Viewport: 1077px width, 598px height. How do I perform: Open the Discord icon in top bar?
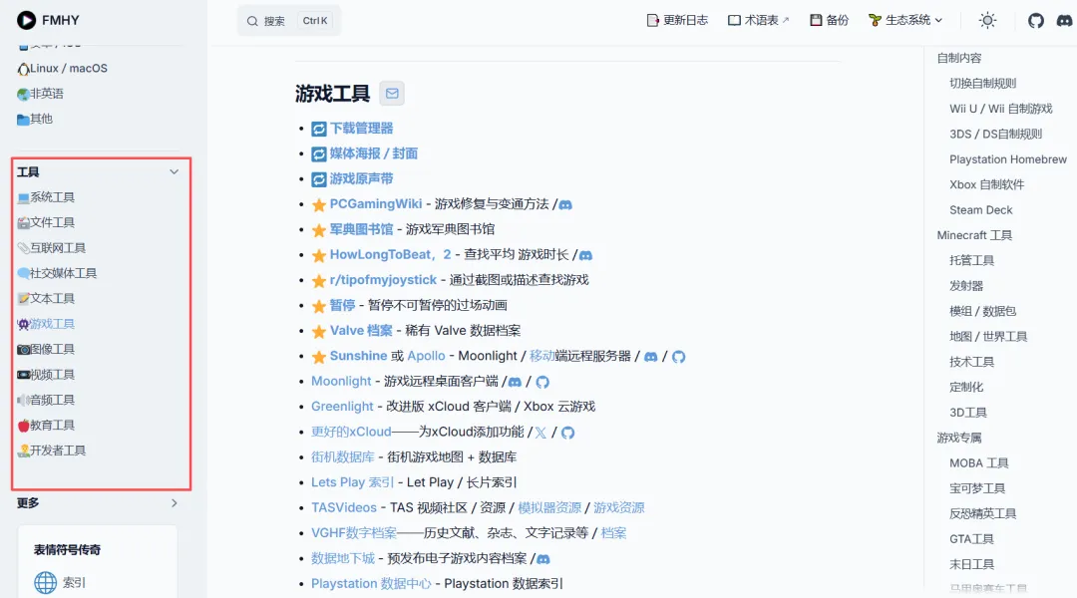coord(1065,21)
